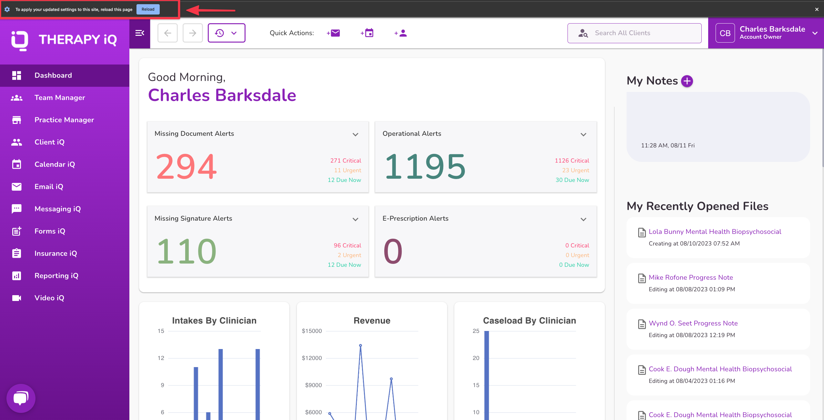Viewport: 824px width, 420px height.
Task: Open Calendar iQ in the sidebar
Action: 65,165
